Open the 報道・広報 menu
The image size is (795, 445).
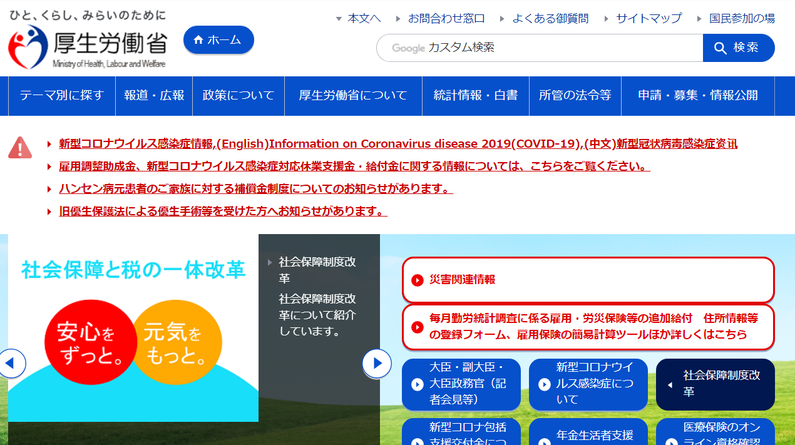[x=154, y=96]
